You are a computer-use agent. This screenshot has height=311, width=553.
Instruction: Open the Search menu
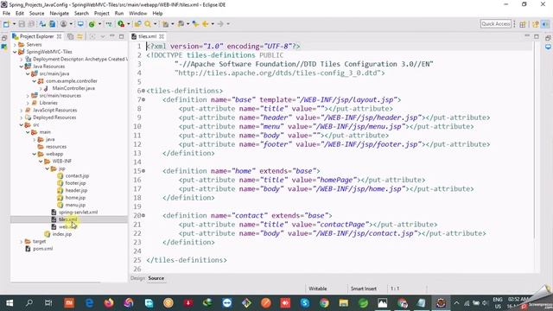[x=81, y=14]
